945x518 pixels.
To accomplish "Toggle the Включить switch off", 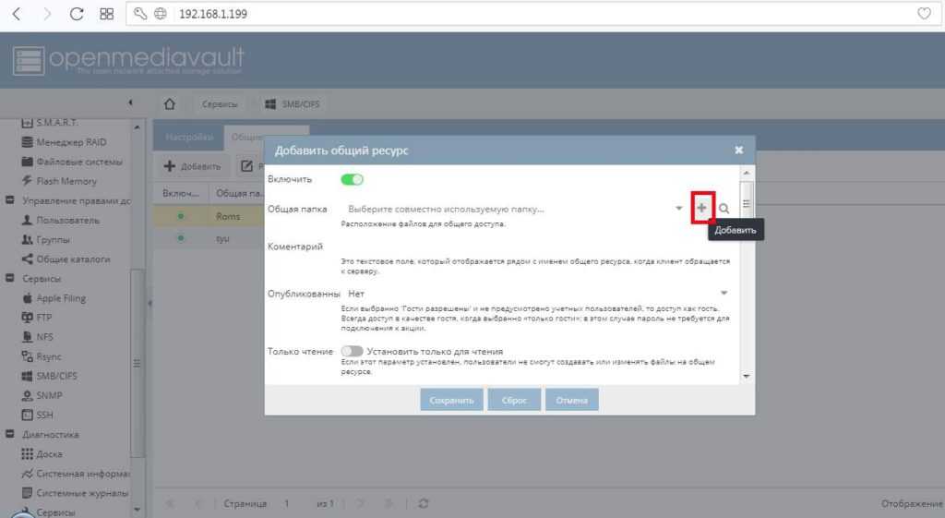I will (x=352, y=179).
